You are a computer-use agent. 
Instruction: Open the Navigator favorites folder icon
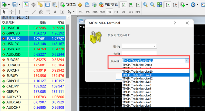(40, 5)
